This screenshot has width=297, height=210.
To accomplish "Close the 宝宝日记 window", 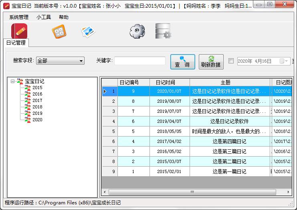I will (x=285, y=4).
